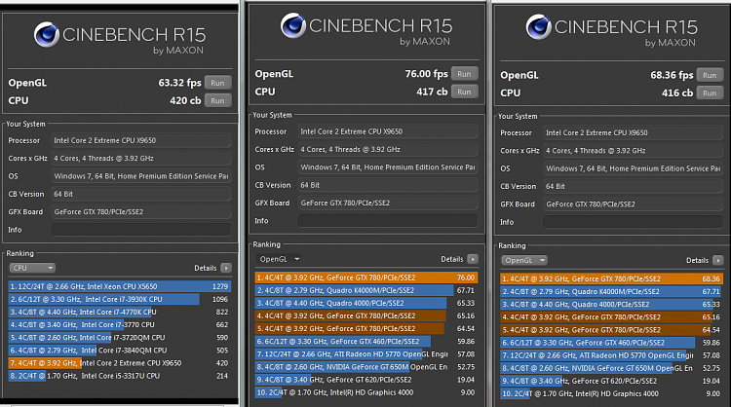Select right window row GTX 780 scoring 68.36
This screenshot has height=407, width=731.
(612, 278)
